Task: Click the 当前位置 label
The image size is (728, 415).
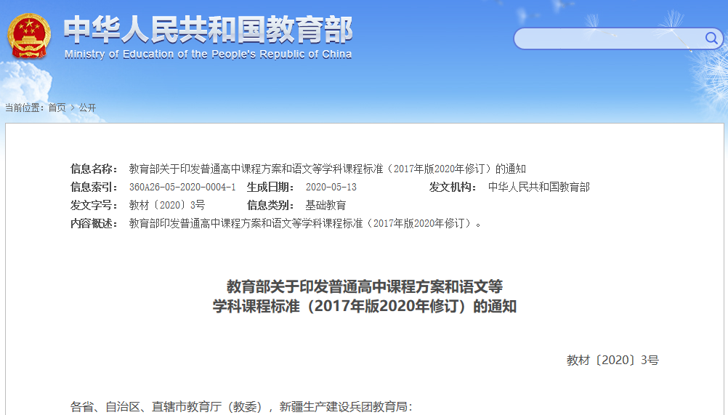Action: [x=25, y=108]
